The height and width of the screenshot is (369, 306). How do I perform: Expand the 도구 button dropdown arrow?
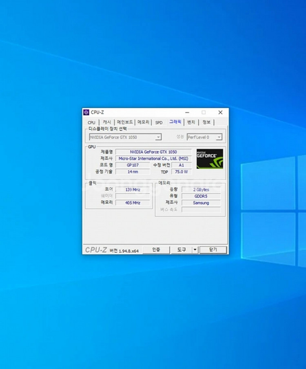click(x=195, y=250)
